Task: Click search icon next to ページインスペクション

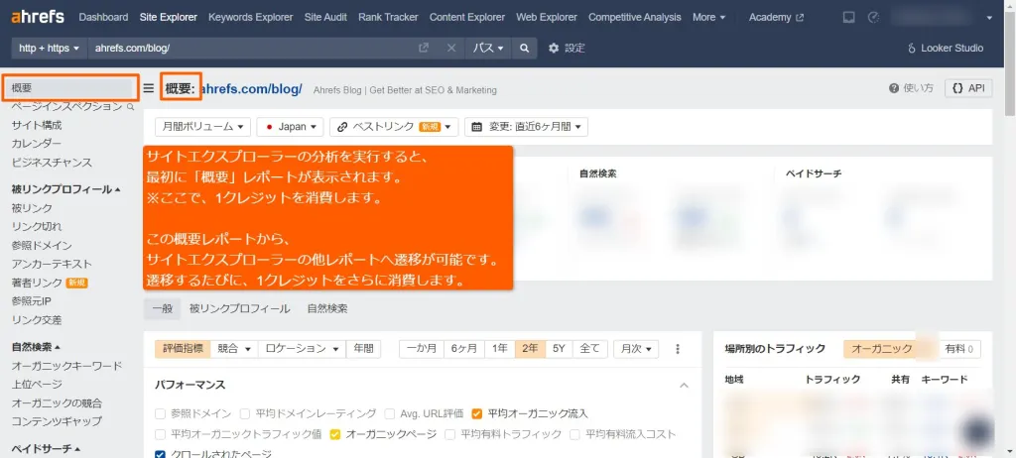Action: click(130, 106)
